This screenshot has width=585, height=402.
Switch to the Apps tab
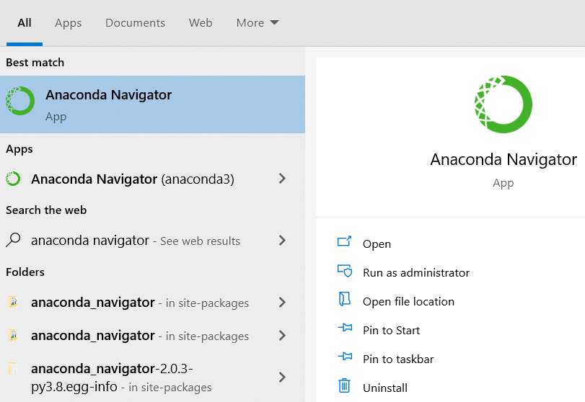click(x=68, y=23)
